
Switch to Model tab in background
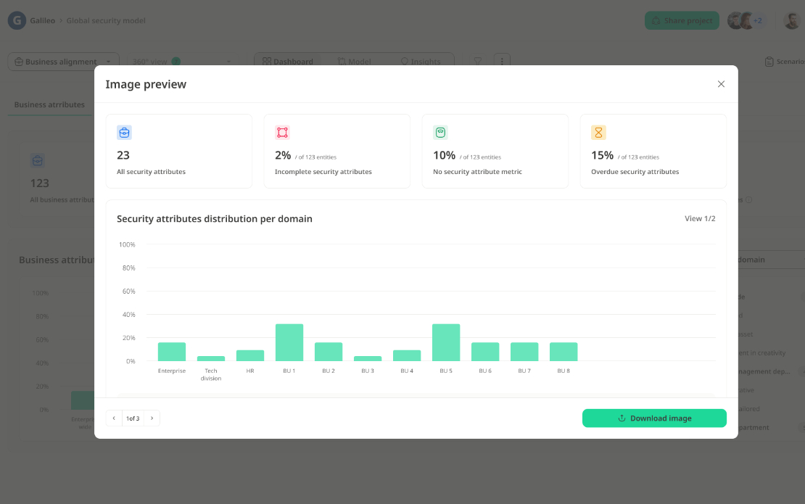(354, 62)
